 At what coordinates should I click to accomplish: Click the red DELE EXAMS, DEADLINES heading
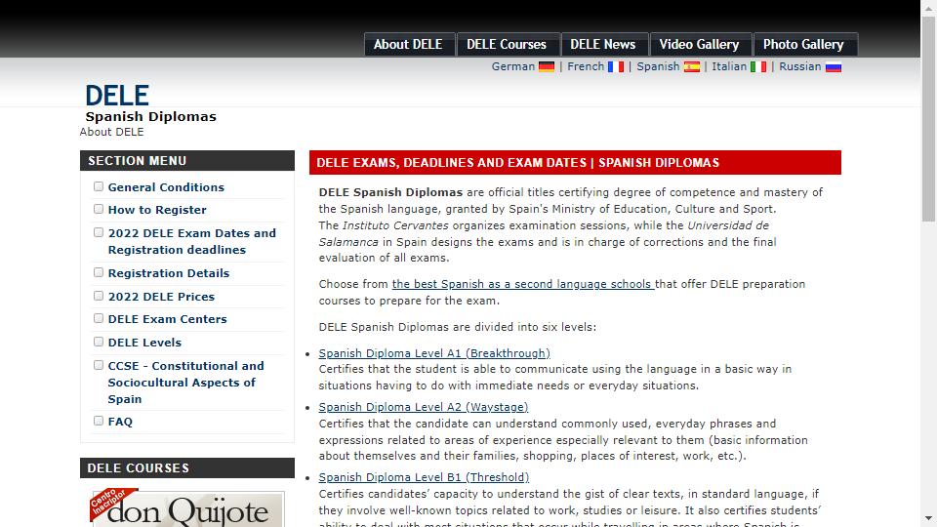(x=575, y=163)
